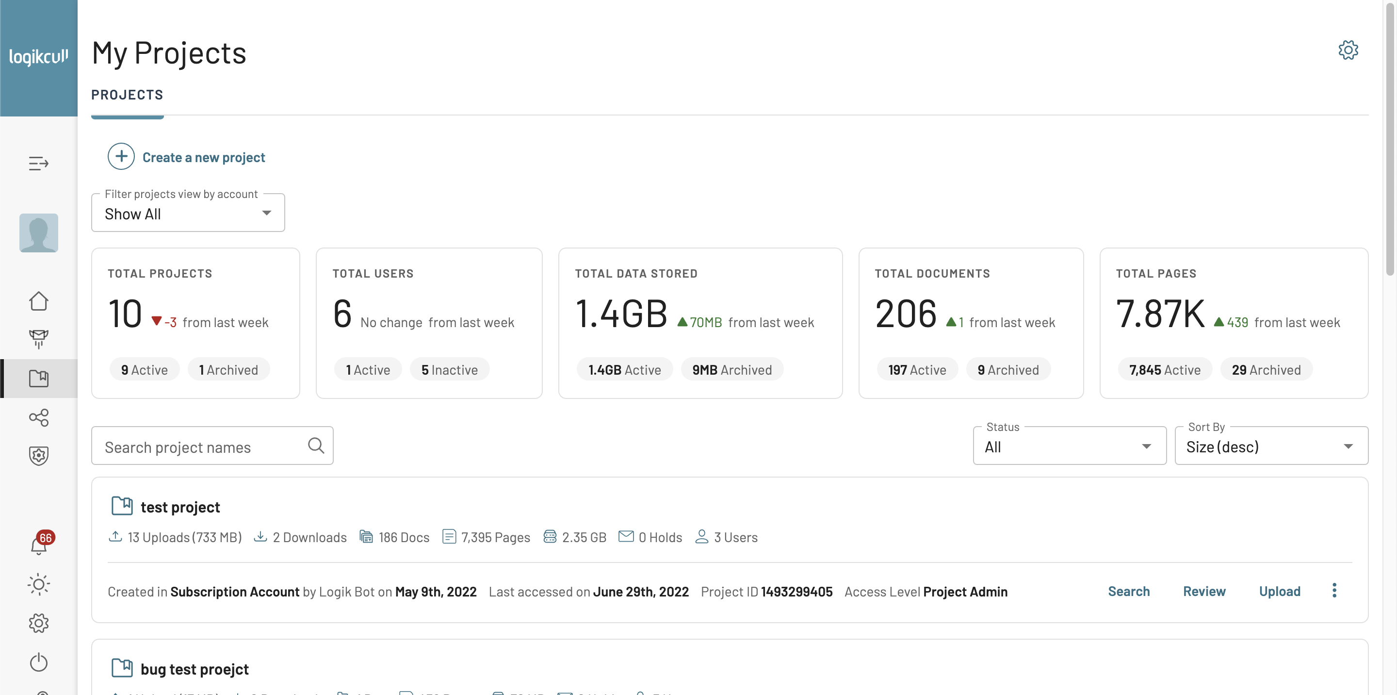Click the pages icon beside 7,395 Pages
Viewport: 1397px width, 695px height.
click(449, 537)
